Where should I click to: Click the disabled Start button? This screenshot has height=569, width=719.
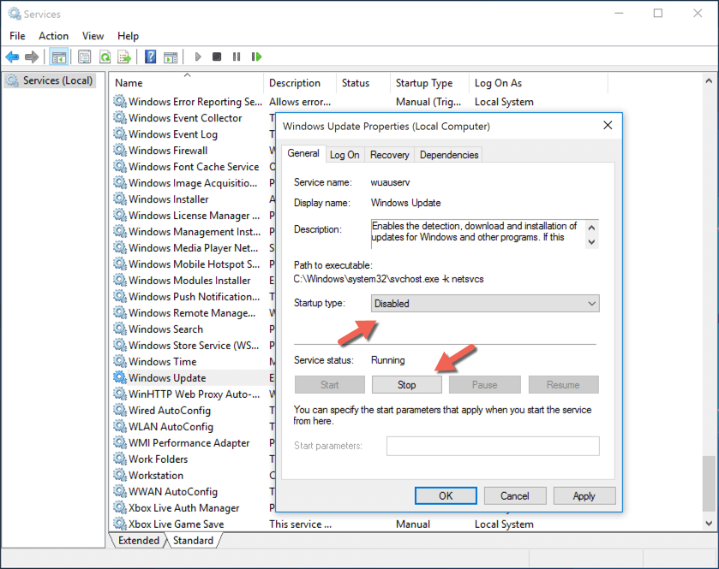pos(330,384)
